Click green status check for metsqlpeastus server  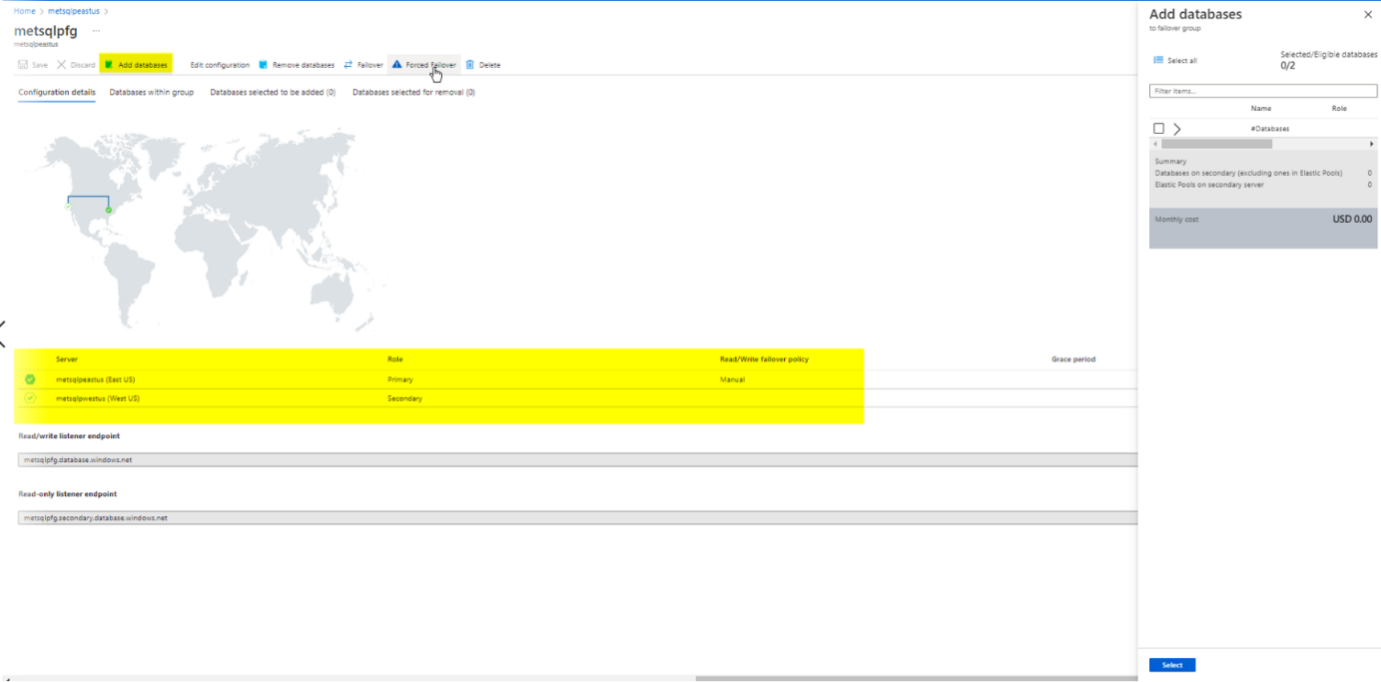tap(30, 379)
